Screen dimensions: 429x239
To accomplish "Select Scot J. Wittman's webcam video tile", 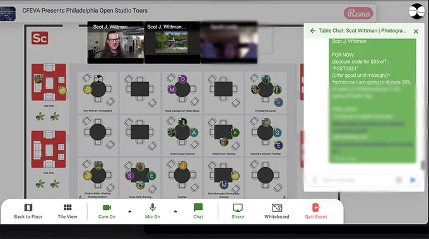I will tap(115, 42).
